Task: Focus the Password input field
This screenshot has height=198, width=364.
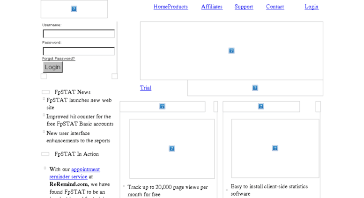Action: pyautogui.click(x=79, y=51)
